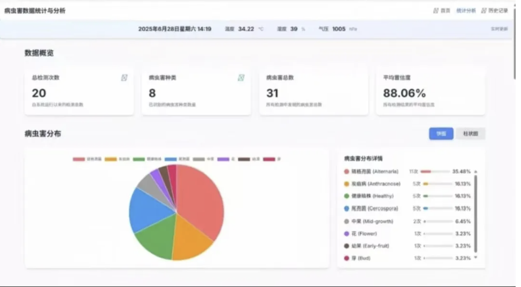
Task: Click the Mid-growth 6.45% progress bar
Action: coord(438,221)
